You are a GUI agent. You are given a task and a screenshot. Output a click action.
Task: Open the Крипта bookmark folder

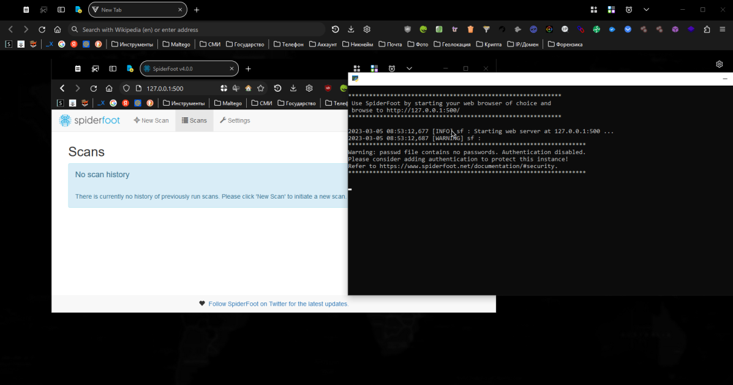click(489, 45)
